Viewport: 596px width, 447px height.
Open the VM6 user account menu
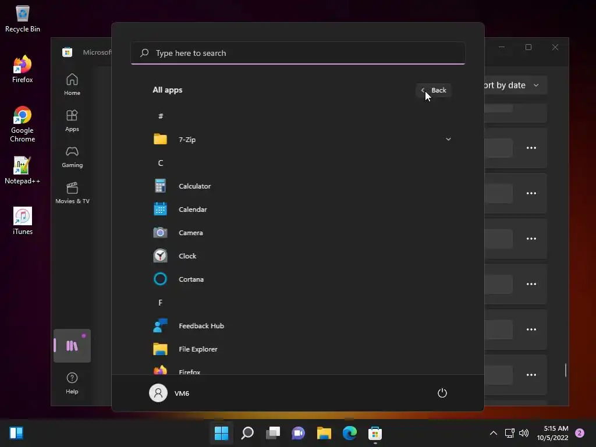pos(169,393)
